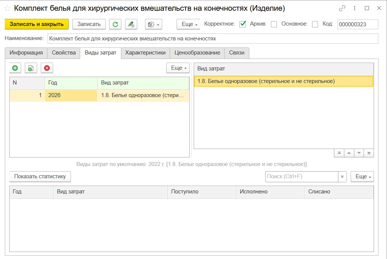The image size is (387, 259).
Task: Switch to the Свойства tab
Action: pyautogui.click(x=64, y=53)
